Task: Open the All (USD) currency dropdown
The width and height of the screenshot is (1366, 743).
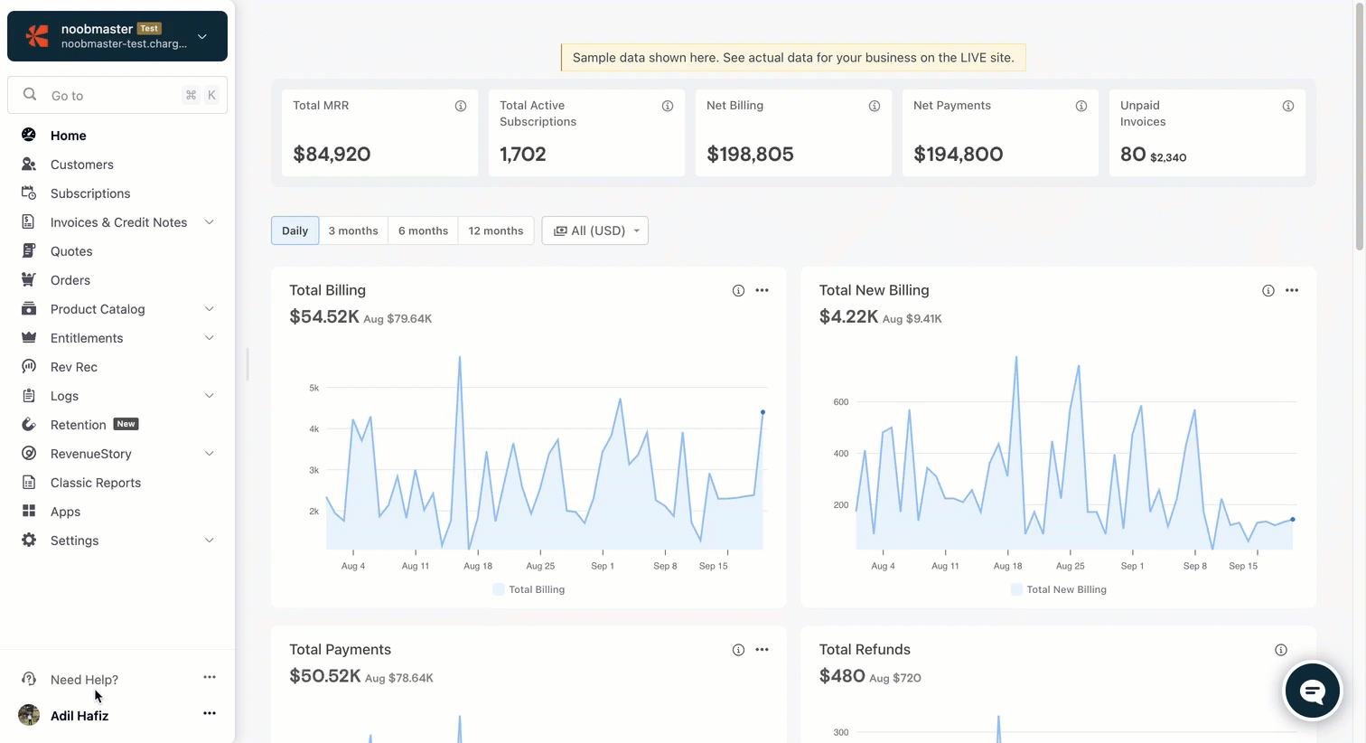Action: (594, 230)
